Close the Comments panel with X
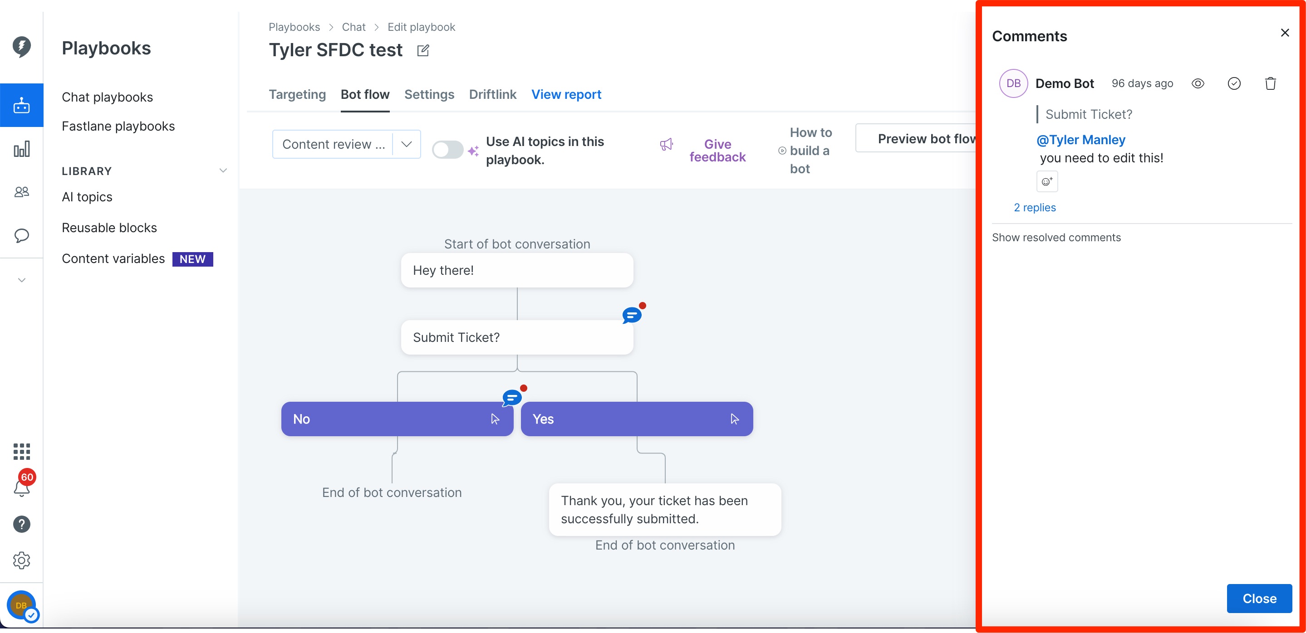The image size is (1306, 633). pyautogui.click(x=1285, y=33)
